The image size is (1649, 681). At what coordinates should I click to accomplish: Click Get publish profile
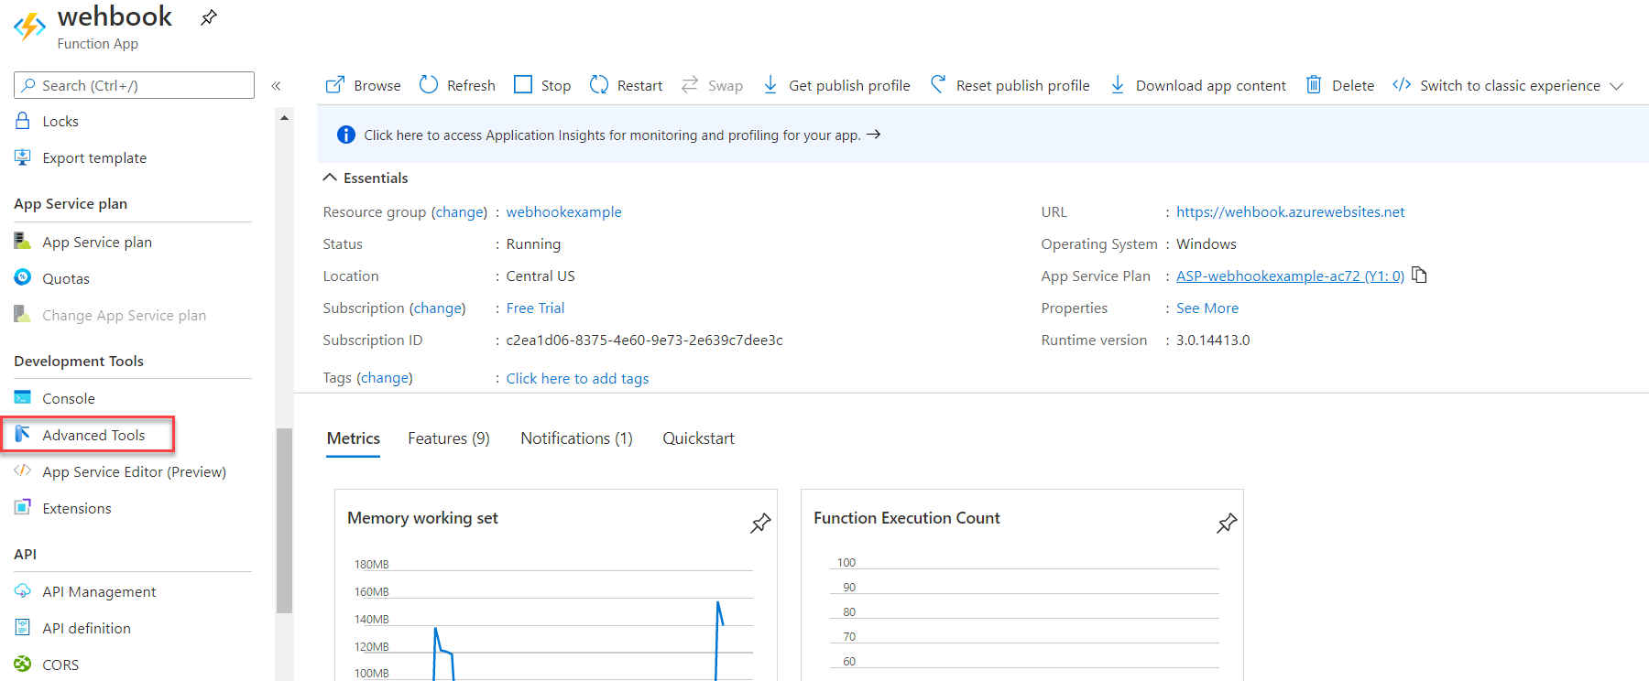pyautogui.click(x=836, y=85)
